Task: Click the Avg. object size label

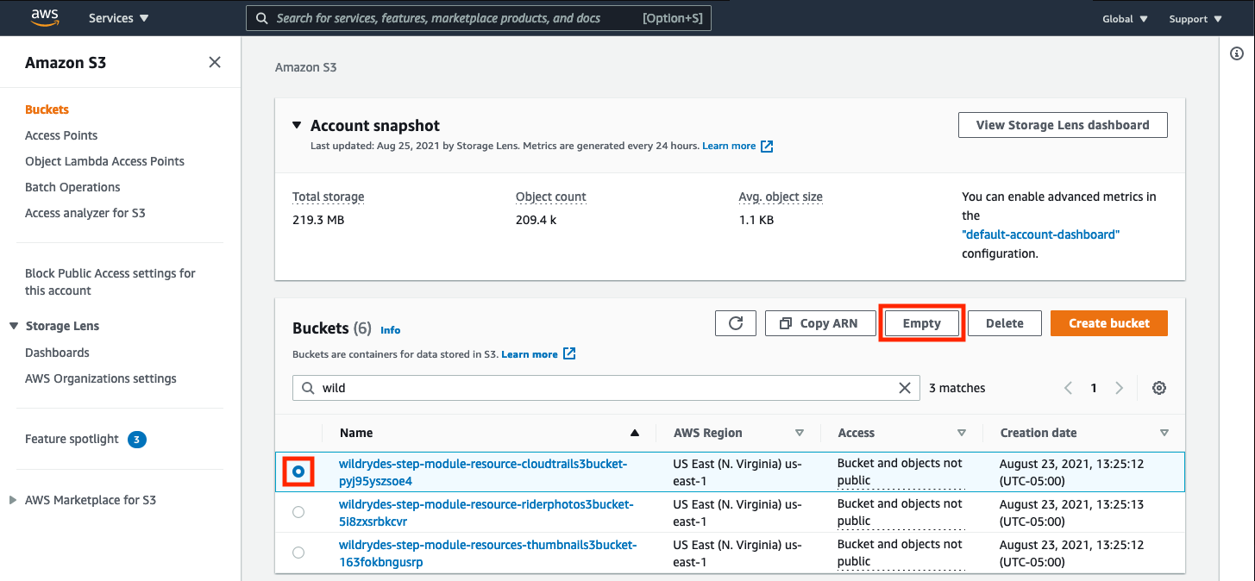Action: coord(781,197)
